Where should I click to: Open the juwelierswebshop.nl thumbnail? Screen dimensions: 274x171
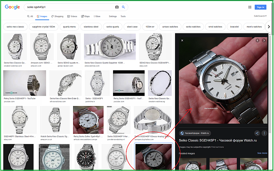pyautogui.click(x=119, y=120)
